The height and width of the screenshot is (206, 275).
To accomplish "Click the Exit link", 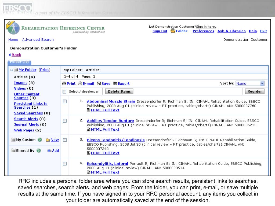I will pos(263,31).
